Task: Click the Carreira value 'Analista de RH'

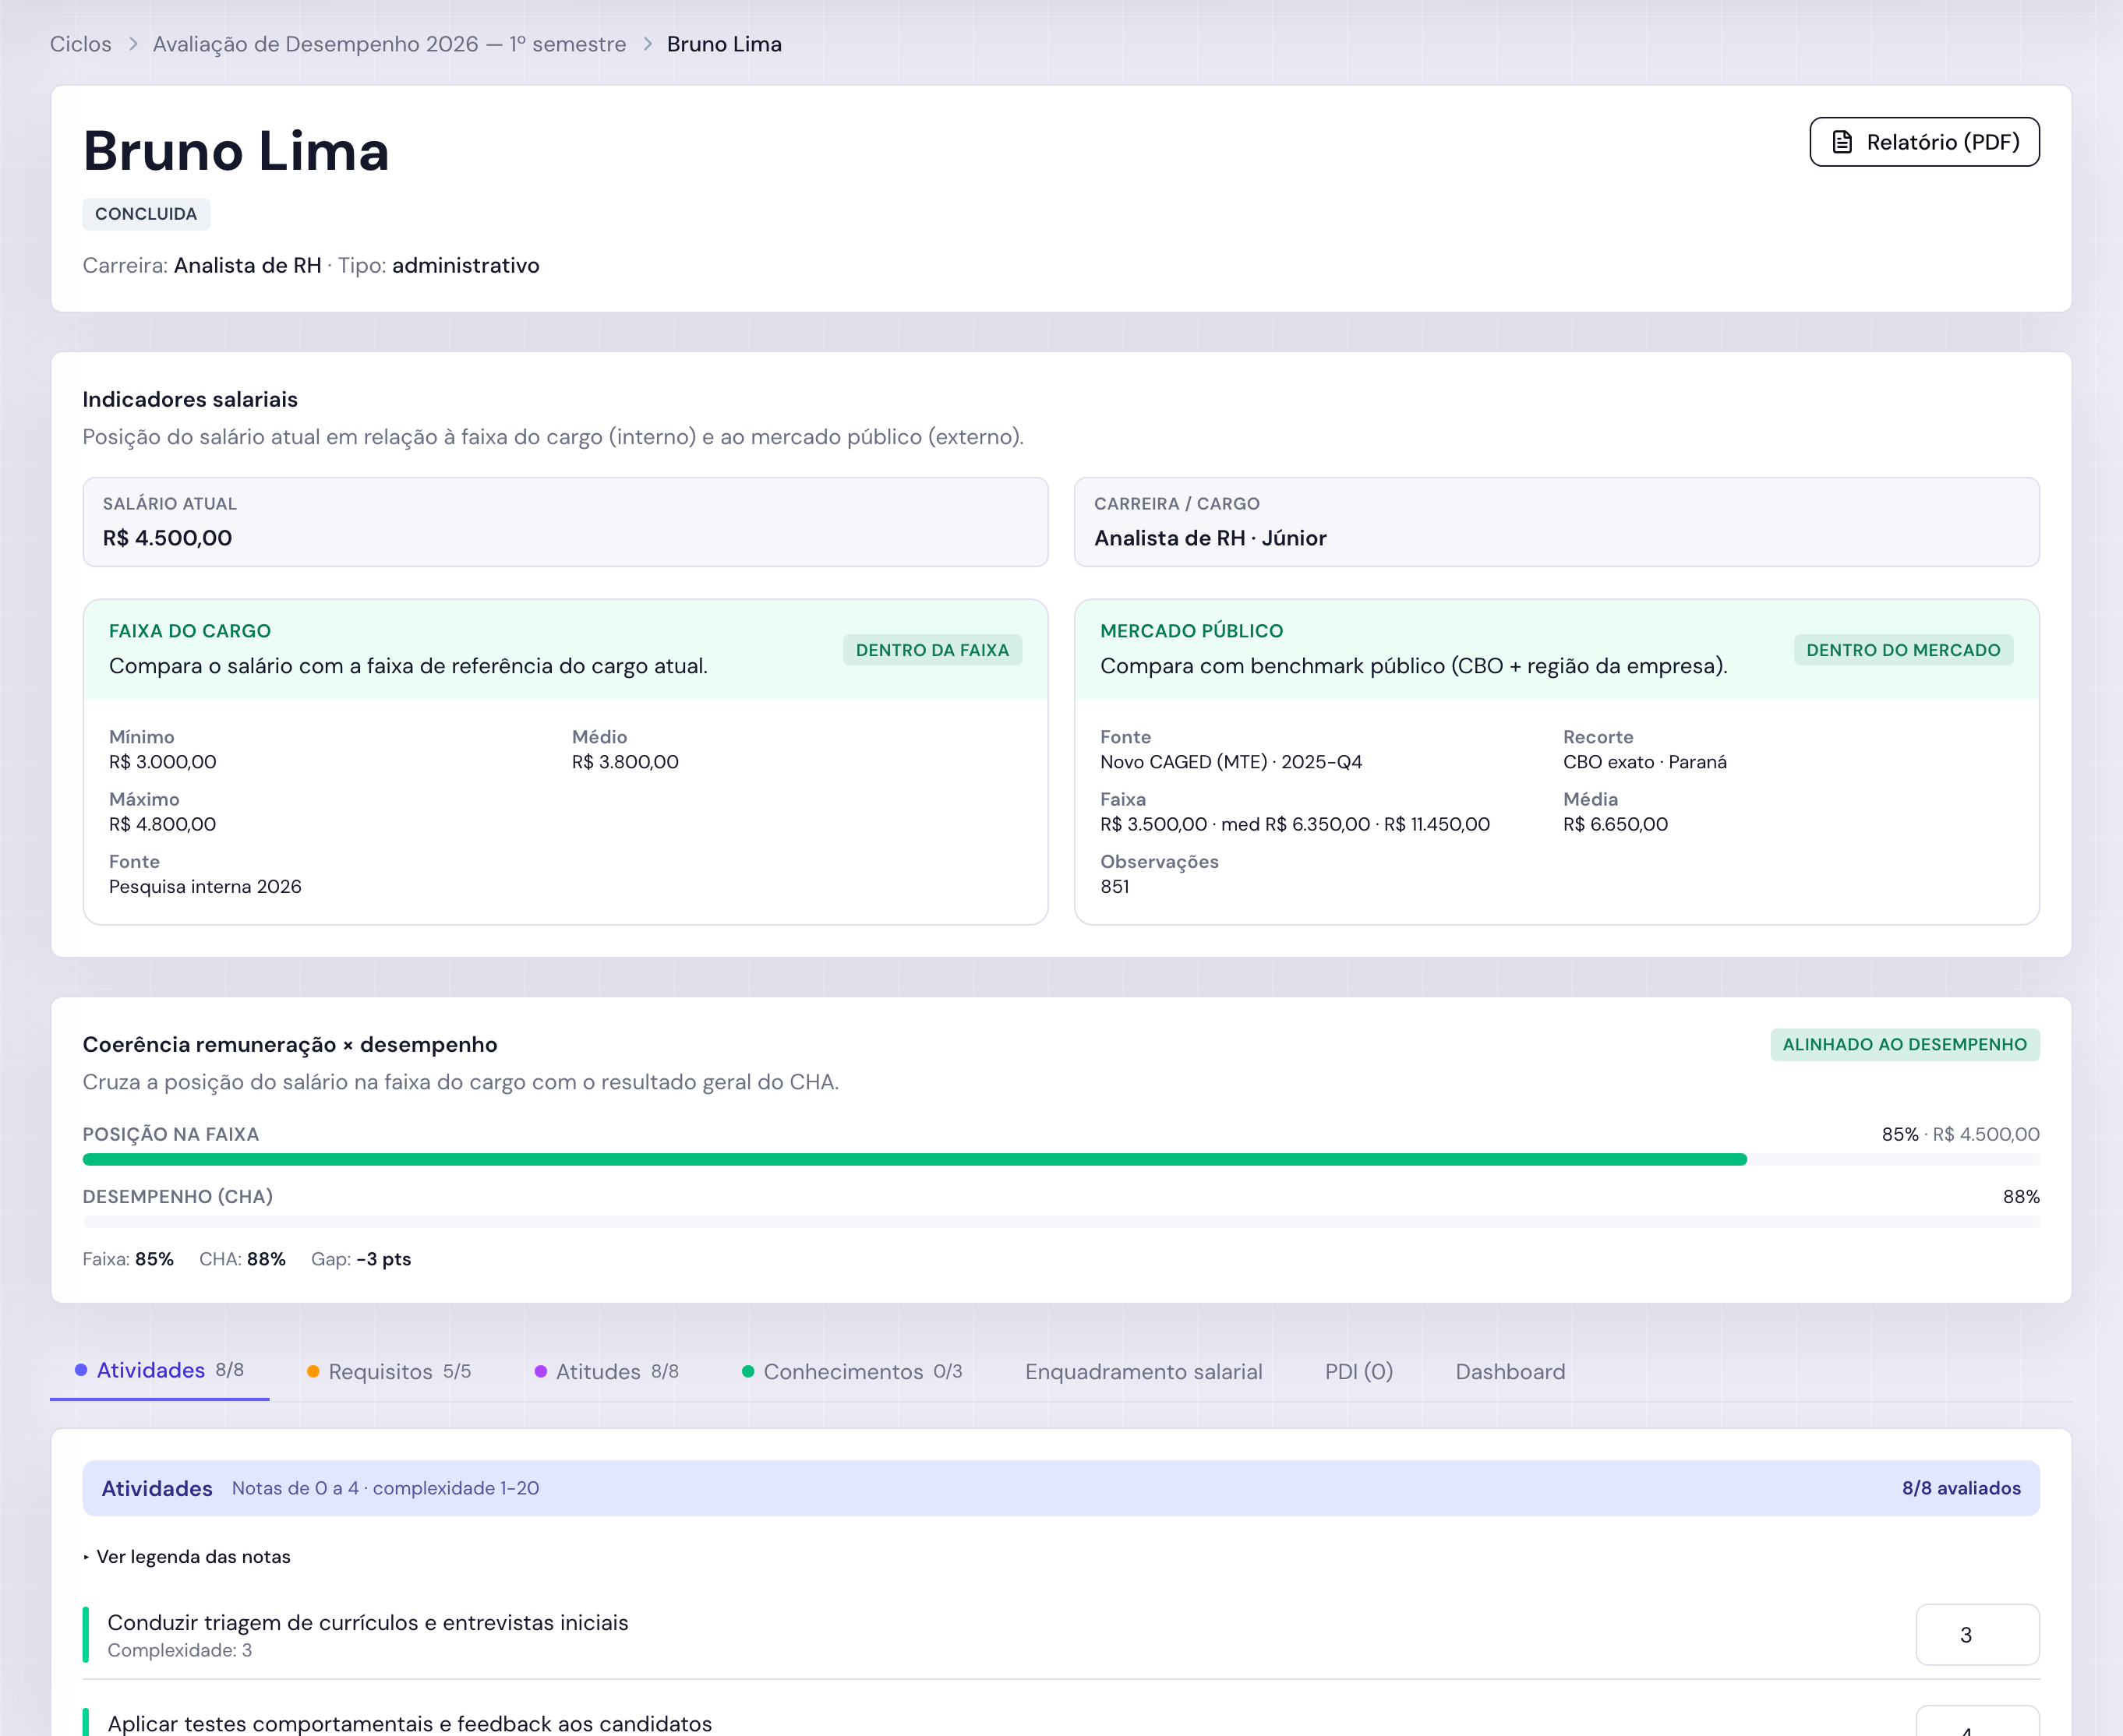Action: click(x=248, y=266)
